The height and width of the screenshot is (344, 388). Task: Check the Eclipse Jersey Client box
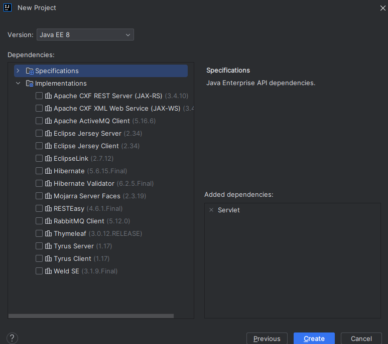39,146
